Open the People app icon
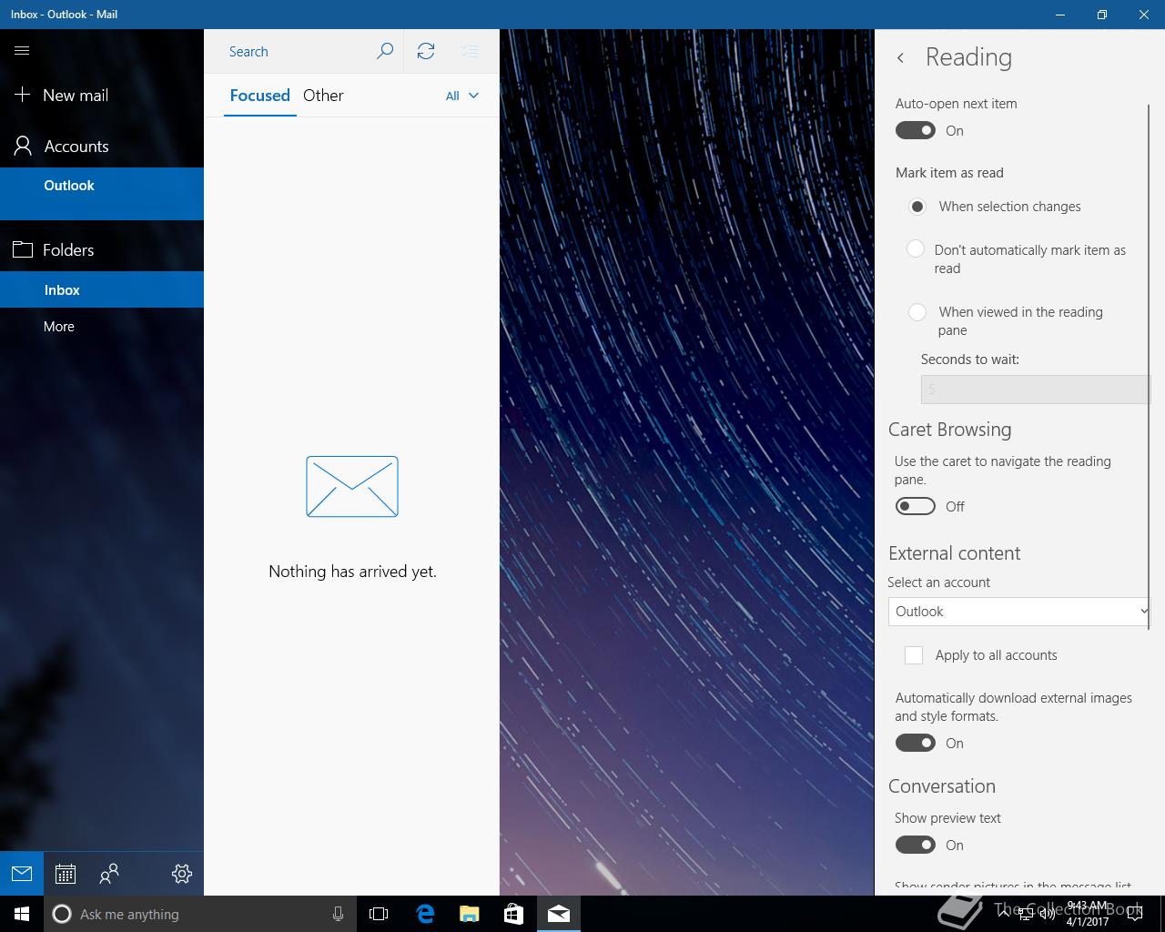The width and height of the screenshot is (1165, 932). point(109,874)
